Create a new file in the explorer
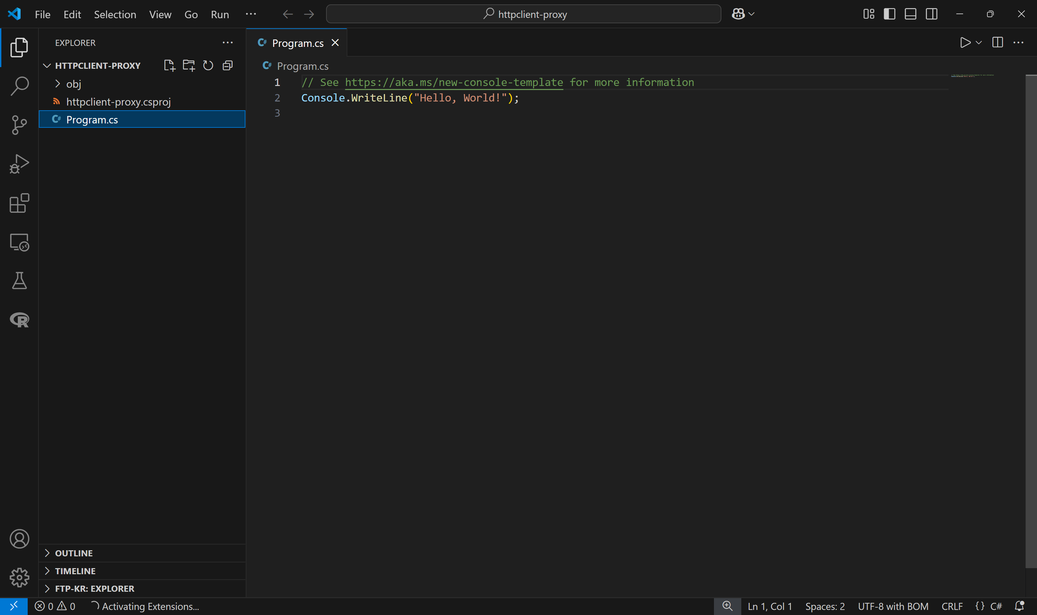The image size is (1037, 615). pyautogui.click(x=169, y=65)
